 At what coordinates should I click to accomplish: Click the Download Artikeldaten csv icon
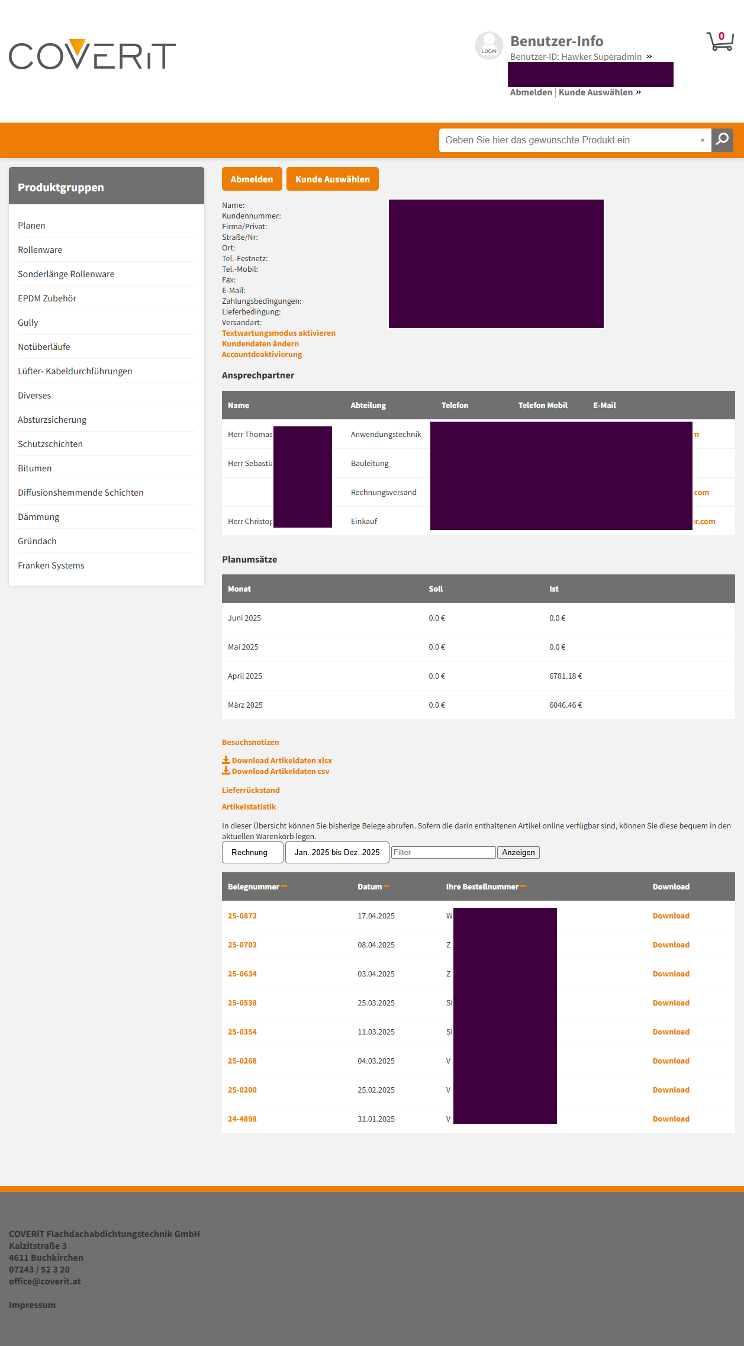(x=226, y=771)
